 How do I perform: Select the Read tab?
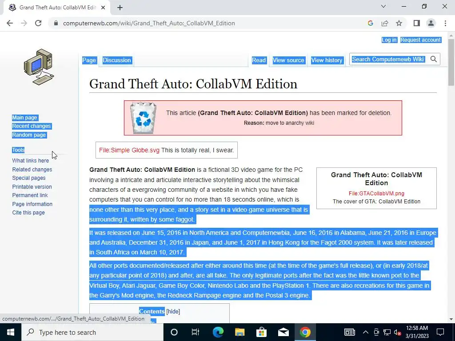[259, 60]
